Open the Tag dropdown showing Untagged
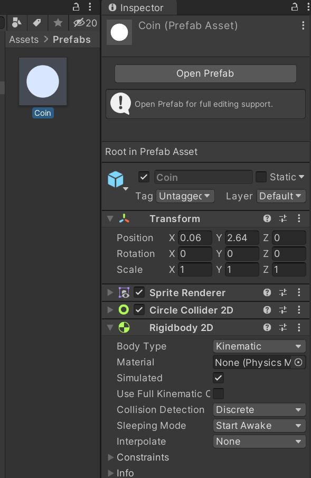 [185, 196]
